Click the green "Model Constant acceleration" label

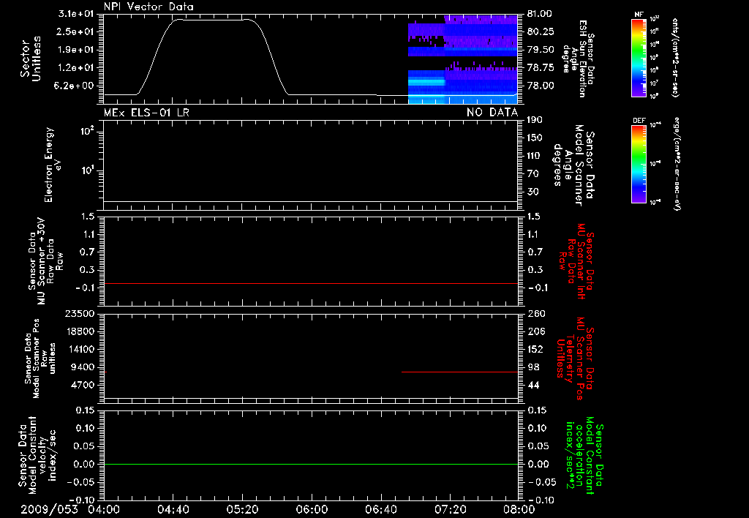(584, 456)
